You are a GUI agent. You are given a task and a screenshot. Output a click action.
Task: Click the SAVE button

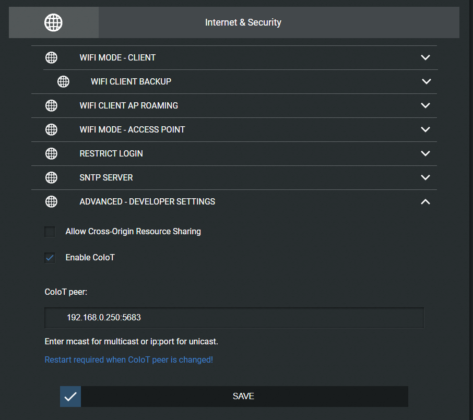[234, 397]
